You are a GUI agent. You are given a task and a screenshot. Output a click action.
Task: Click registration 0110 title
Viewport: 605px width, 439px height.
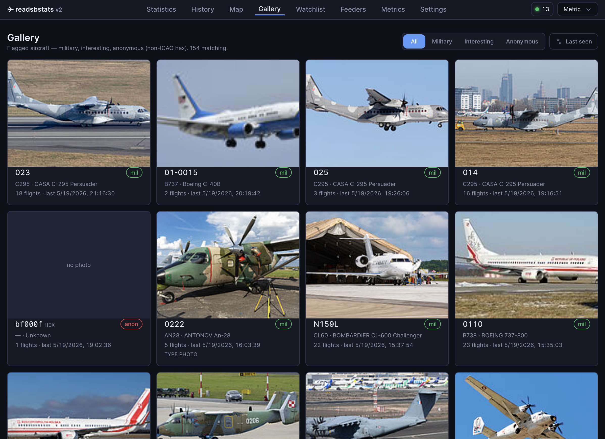(473, 324)
